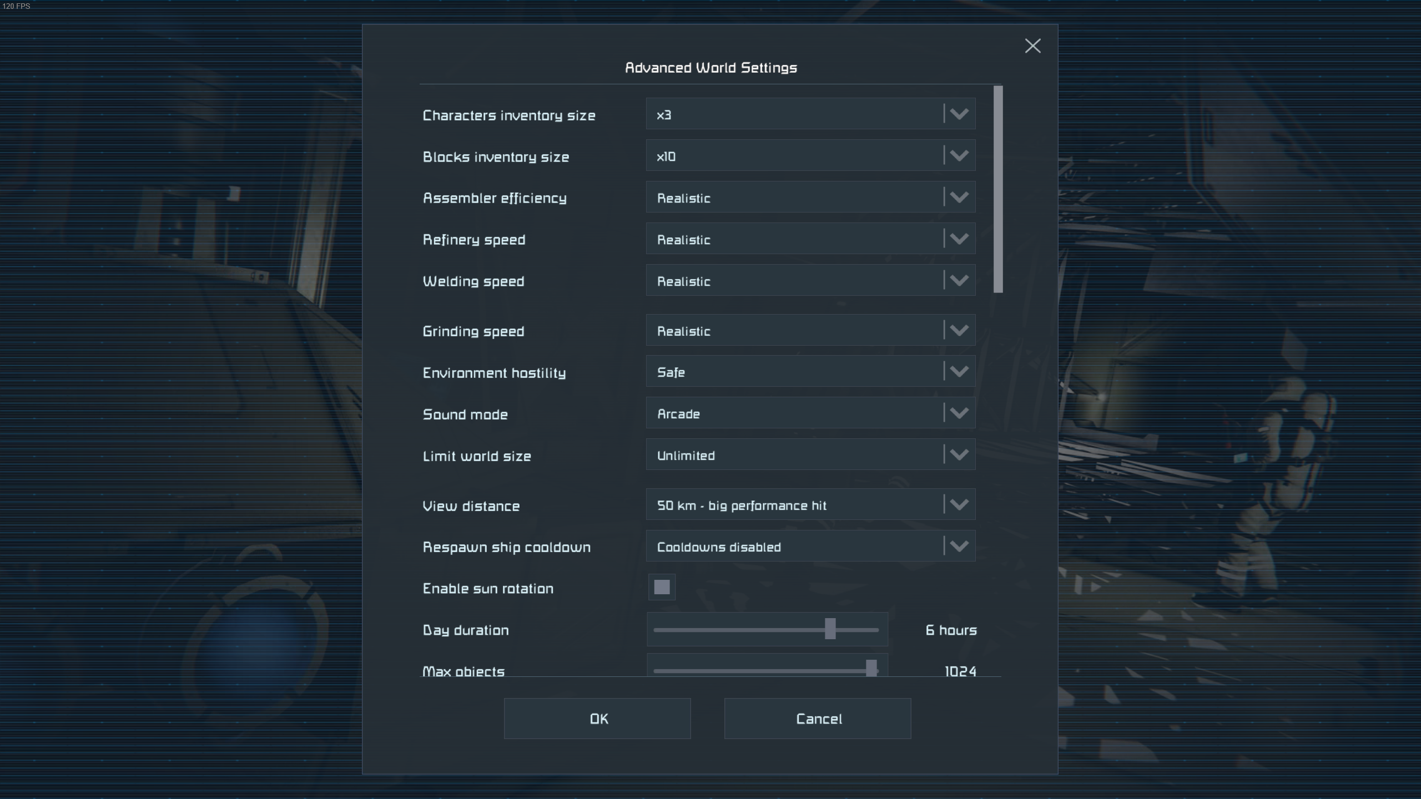1421x799 pixels.
Task: Click the Unlimited world size field
Action: [794, 455]
